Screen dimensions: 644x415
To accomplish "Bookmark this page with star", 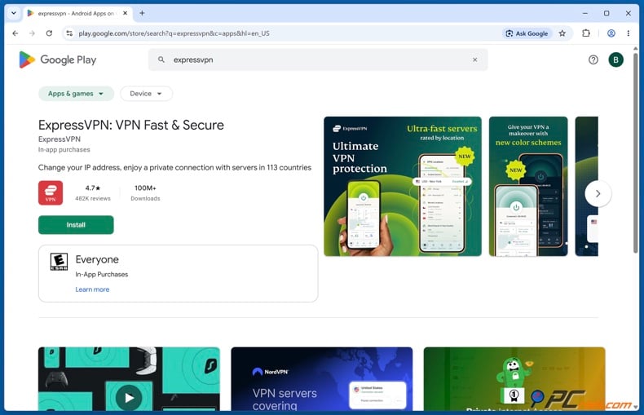I will coord(562,33).
